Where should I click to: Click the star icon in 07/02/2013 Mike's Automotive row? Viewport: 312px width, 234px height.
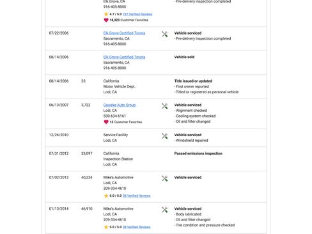click(x=106, y=196)
